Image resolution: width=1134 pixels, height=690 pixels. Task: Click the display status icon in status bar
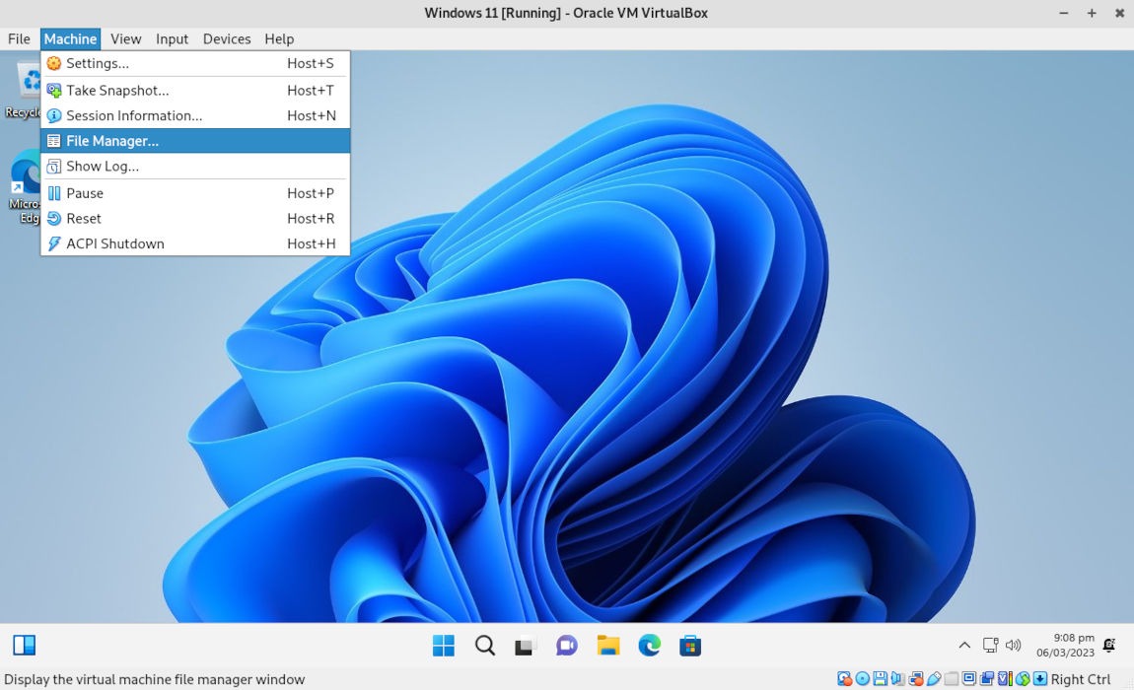[969, 678]
